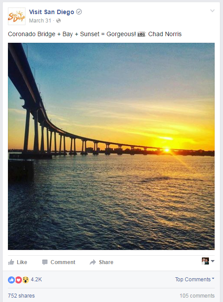Click the thumbs-up Like reaction icon
Viewport: 223px width, 302px height.
11,280
